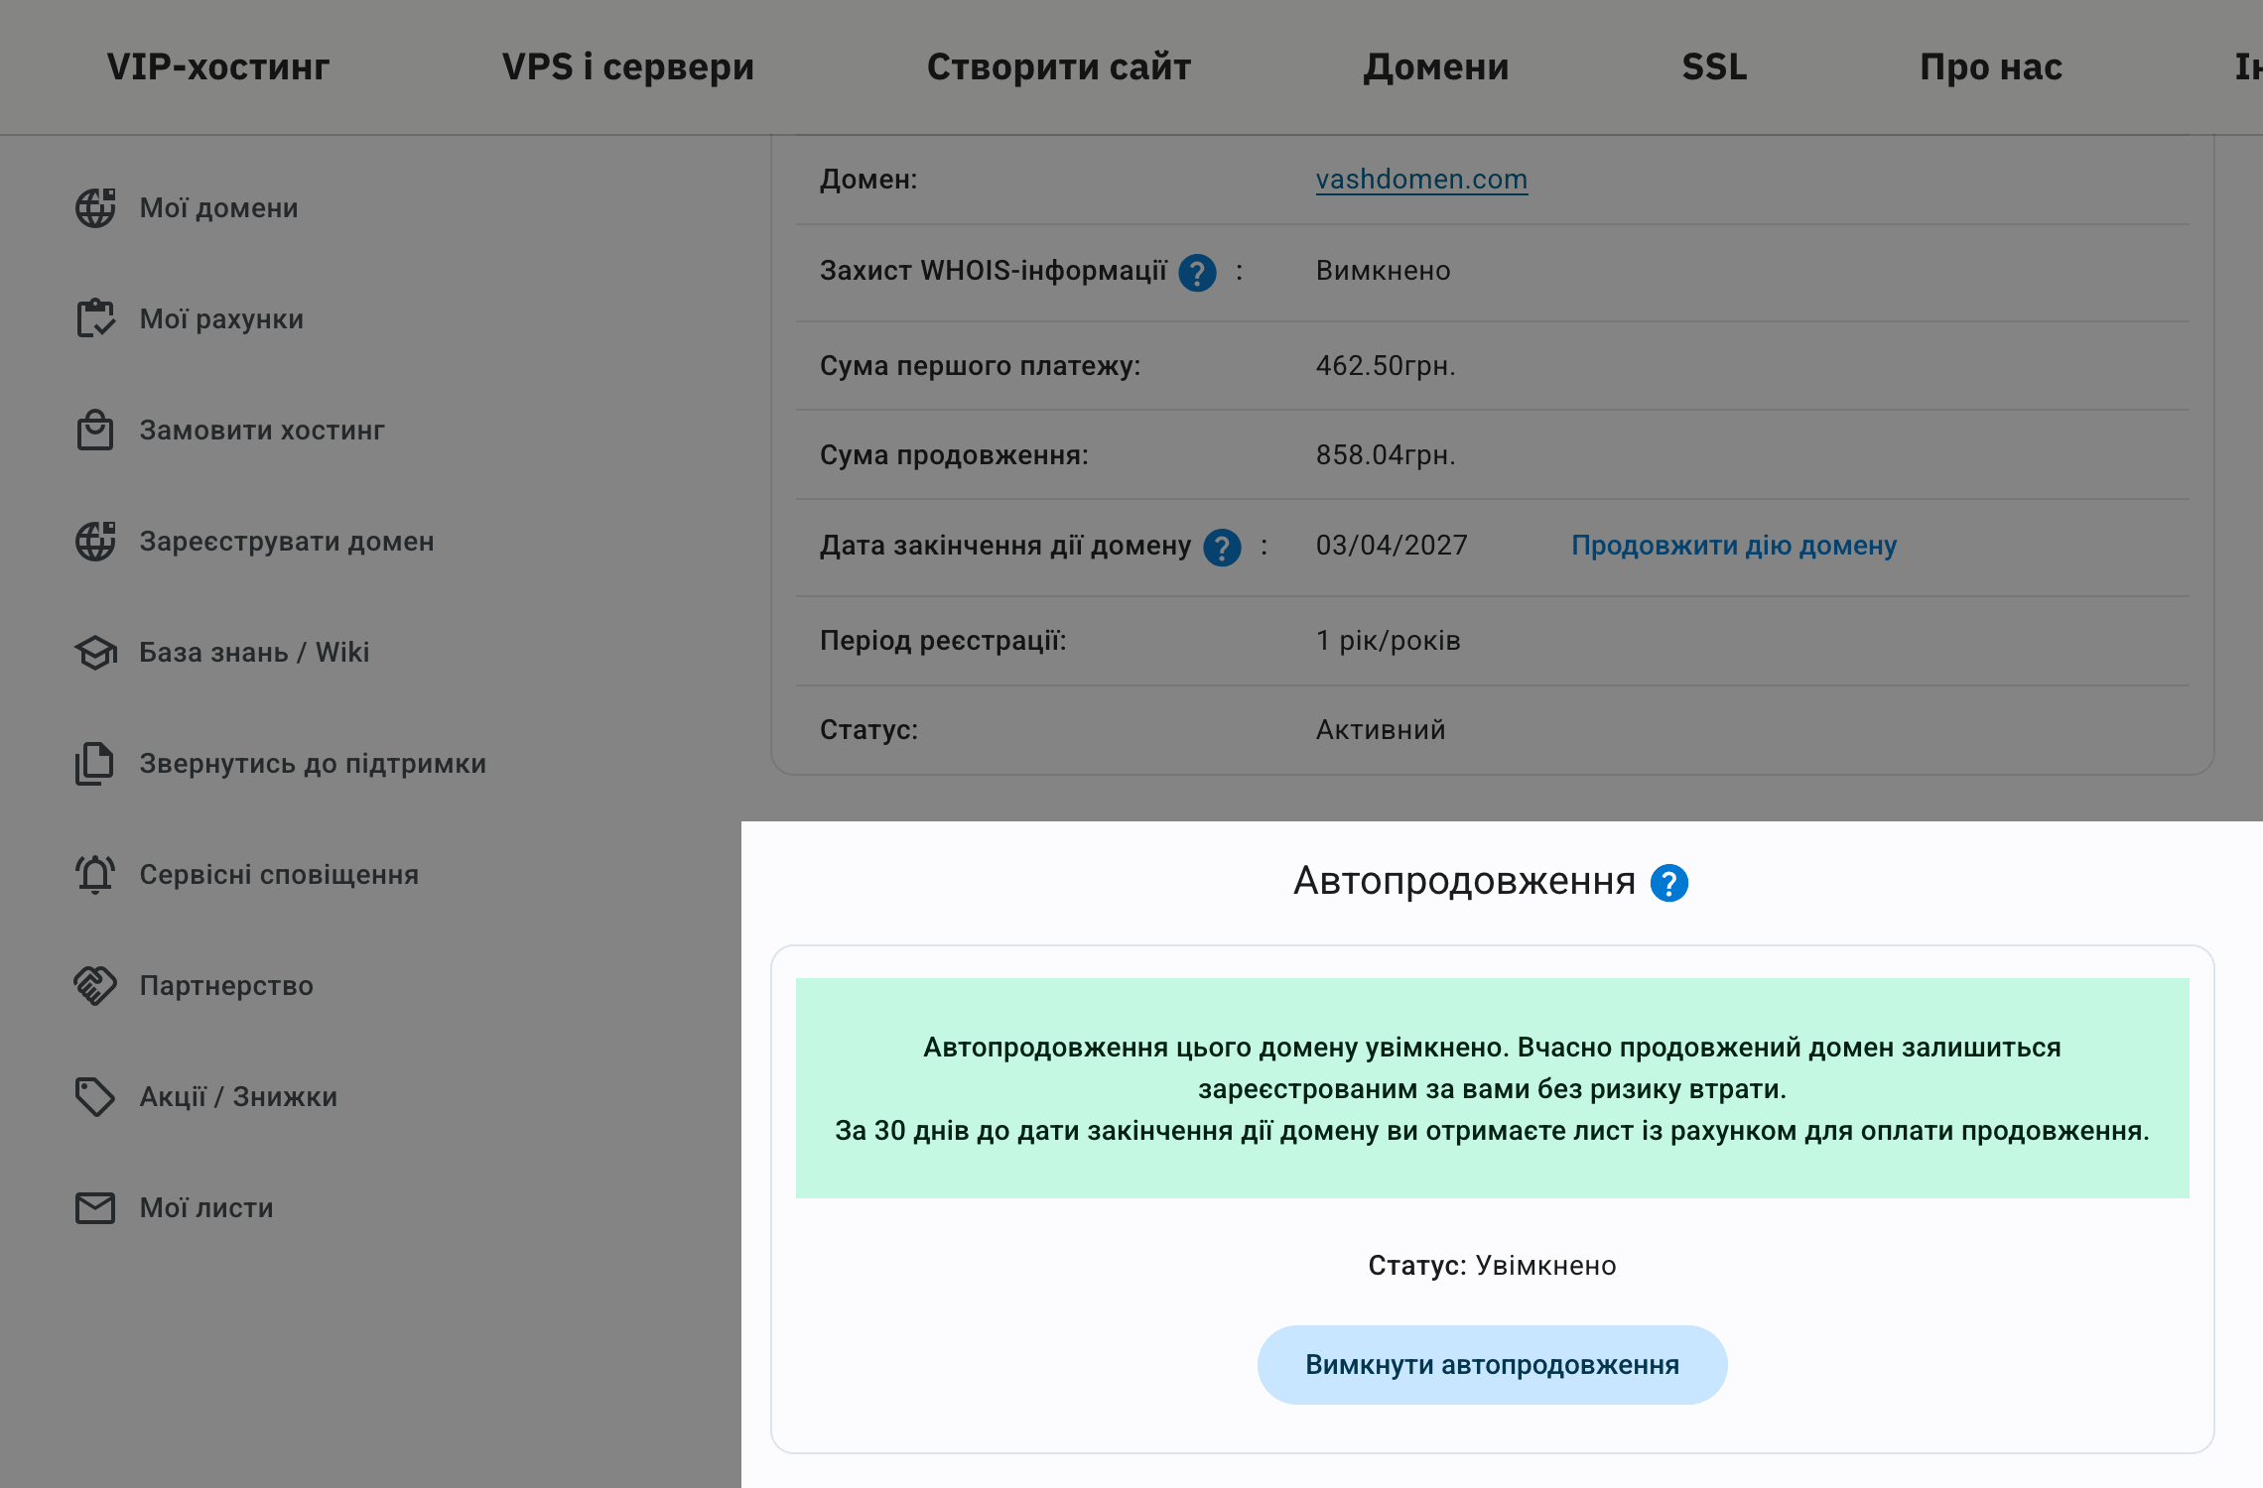Click the Зареєструвати домен globe icon
The height and width of the screenshot is (1488, 2263).
click(x=95, y=542)
